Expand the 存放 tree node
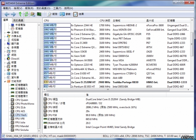This screenshot has height=140, width=196. [5, 51]
